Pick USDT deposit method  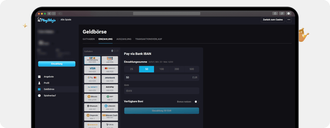110,98
